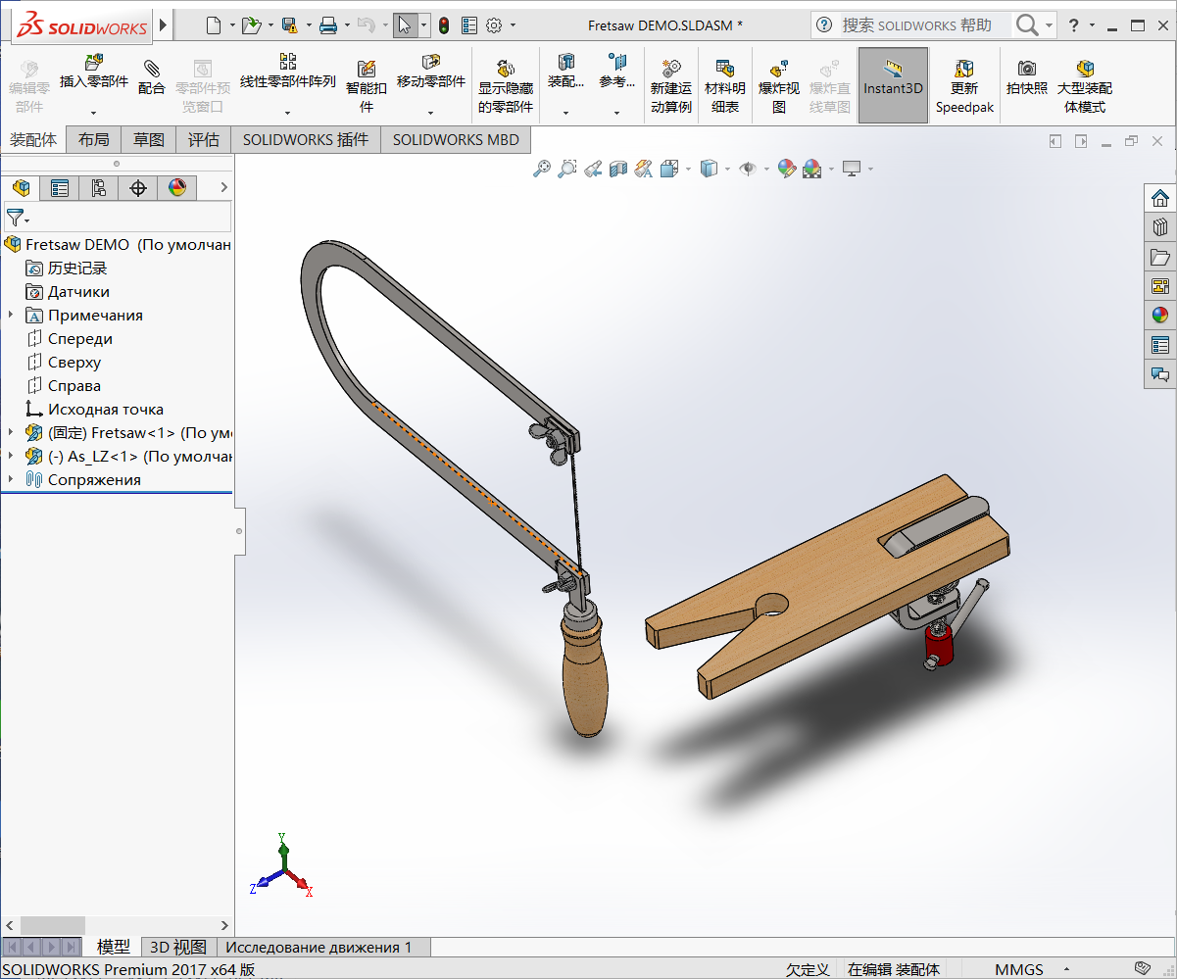Expand the (-) As_LZ<1> tree node

11,456
